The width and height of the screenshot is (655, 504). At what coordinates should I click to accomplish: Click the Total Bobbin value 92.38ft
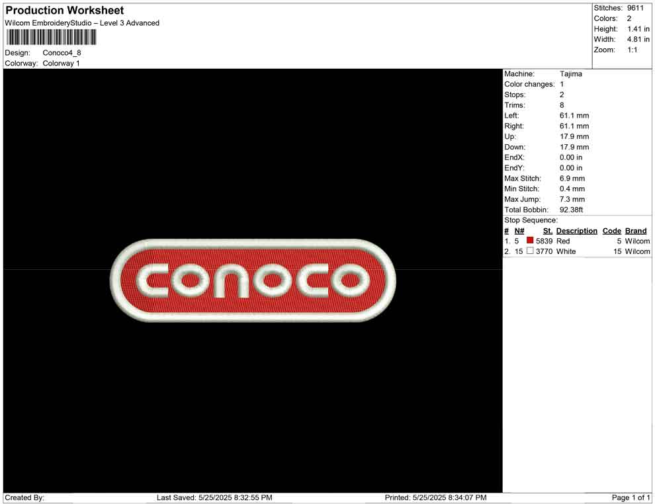[x=572, y=209]
